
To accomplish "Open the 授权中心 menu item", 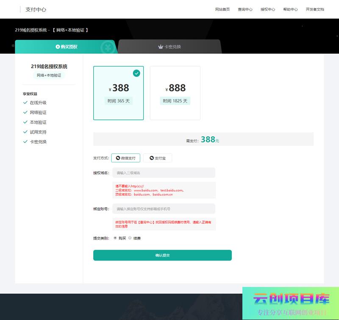I will coord(267,9).
